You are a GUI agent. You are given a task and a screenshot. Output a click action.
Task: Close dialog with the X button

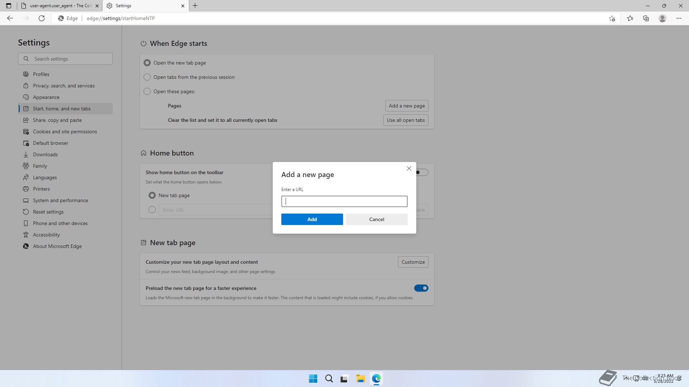[x=409, y=168]
